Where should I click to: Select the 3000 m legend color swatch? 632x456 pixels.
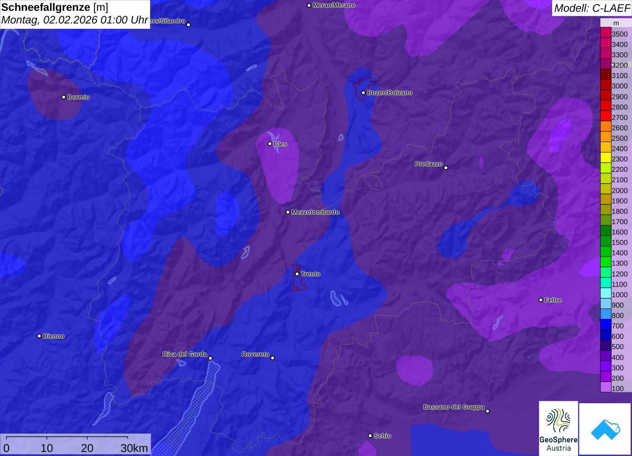coord(605,85)
